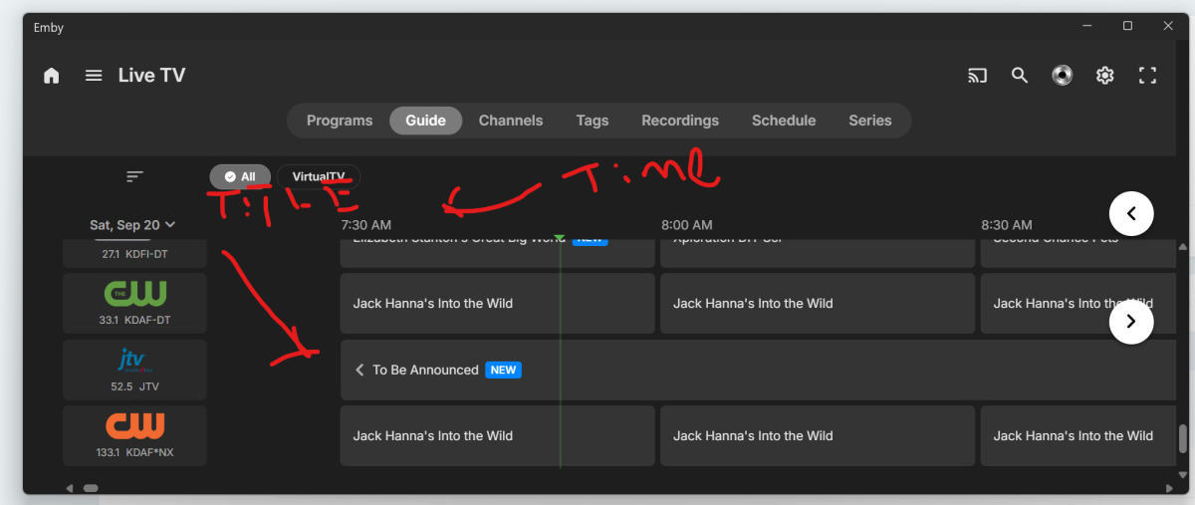This screenshot has height=505, width=1195.
Task: Click the 8:30 AM time header
Action: coord(1007,225)
